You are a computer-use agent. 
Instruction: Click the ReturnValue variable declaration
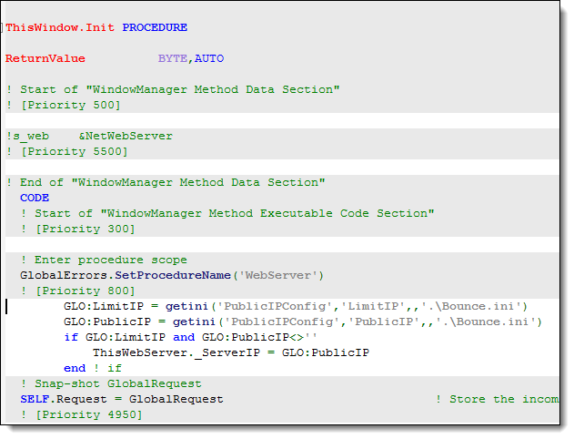(x=45, y=58)
